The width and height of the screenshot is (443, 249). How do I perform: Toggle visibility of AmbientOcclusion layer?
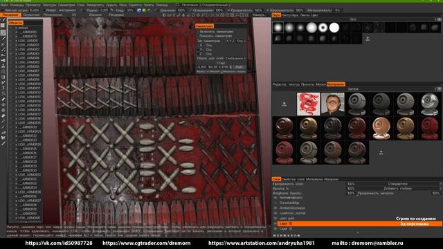[x=275, y=208]
